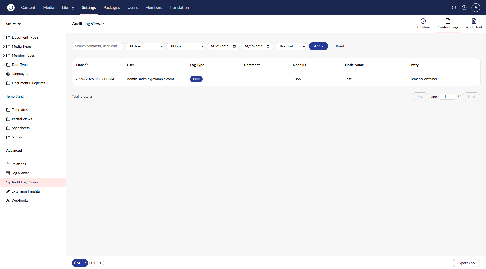Click the Member Types folder icon
Image resolution: width=486 pixels, height=269 pixels.
click(8, 56)
